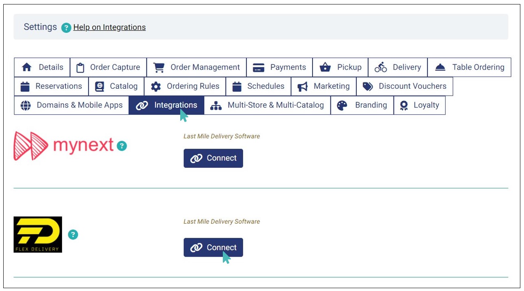524x291 pixels.
Task: Click the chain link icon on Integrations tab
Action: click(x=142, y=105)
